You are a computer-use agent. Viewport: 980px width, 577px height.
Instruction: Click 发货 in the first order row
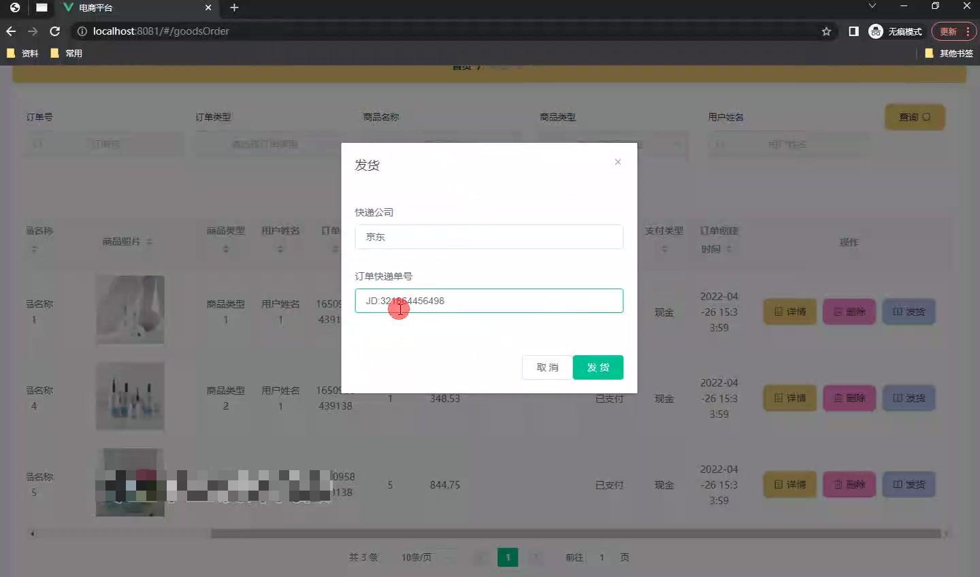[x=909, y=312]
